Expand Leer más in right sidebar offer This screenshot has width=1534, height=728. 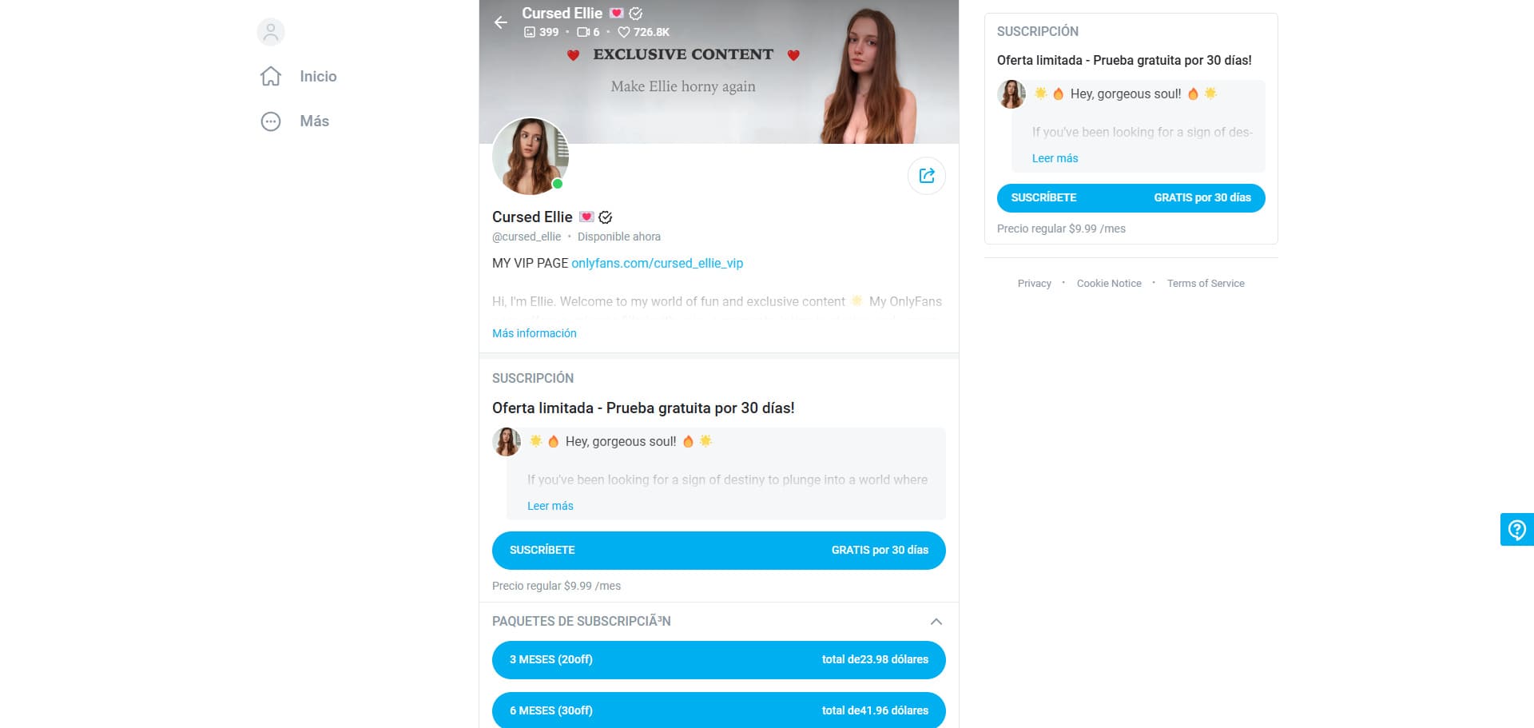point(1055,158)
